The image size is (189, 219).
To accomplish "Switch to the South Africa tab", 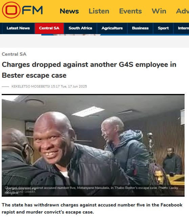I will click(x=80, y=28).
